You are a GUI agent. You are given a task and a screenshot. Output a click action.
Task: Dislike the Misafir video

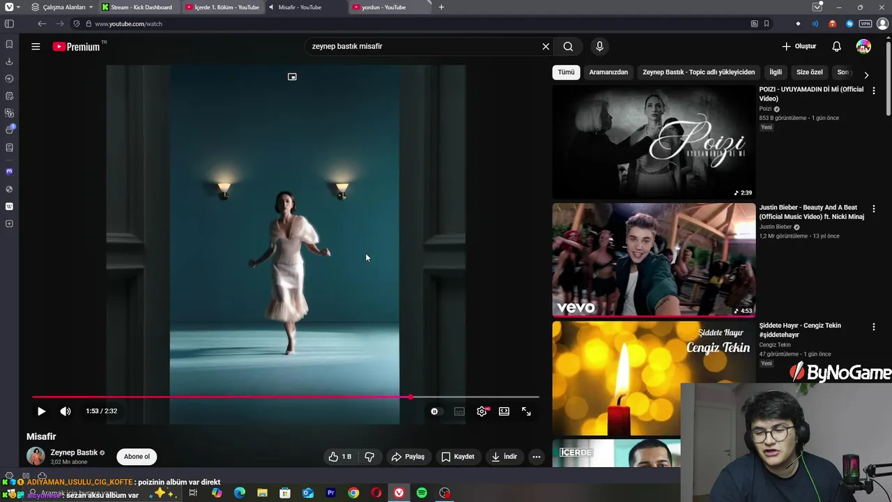coord(369,457)
